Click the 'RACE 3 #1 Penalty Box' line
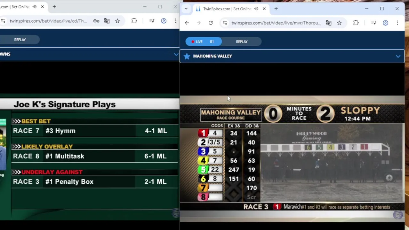Screen dimensions: 409x230 click(95, 181)
